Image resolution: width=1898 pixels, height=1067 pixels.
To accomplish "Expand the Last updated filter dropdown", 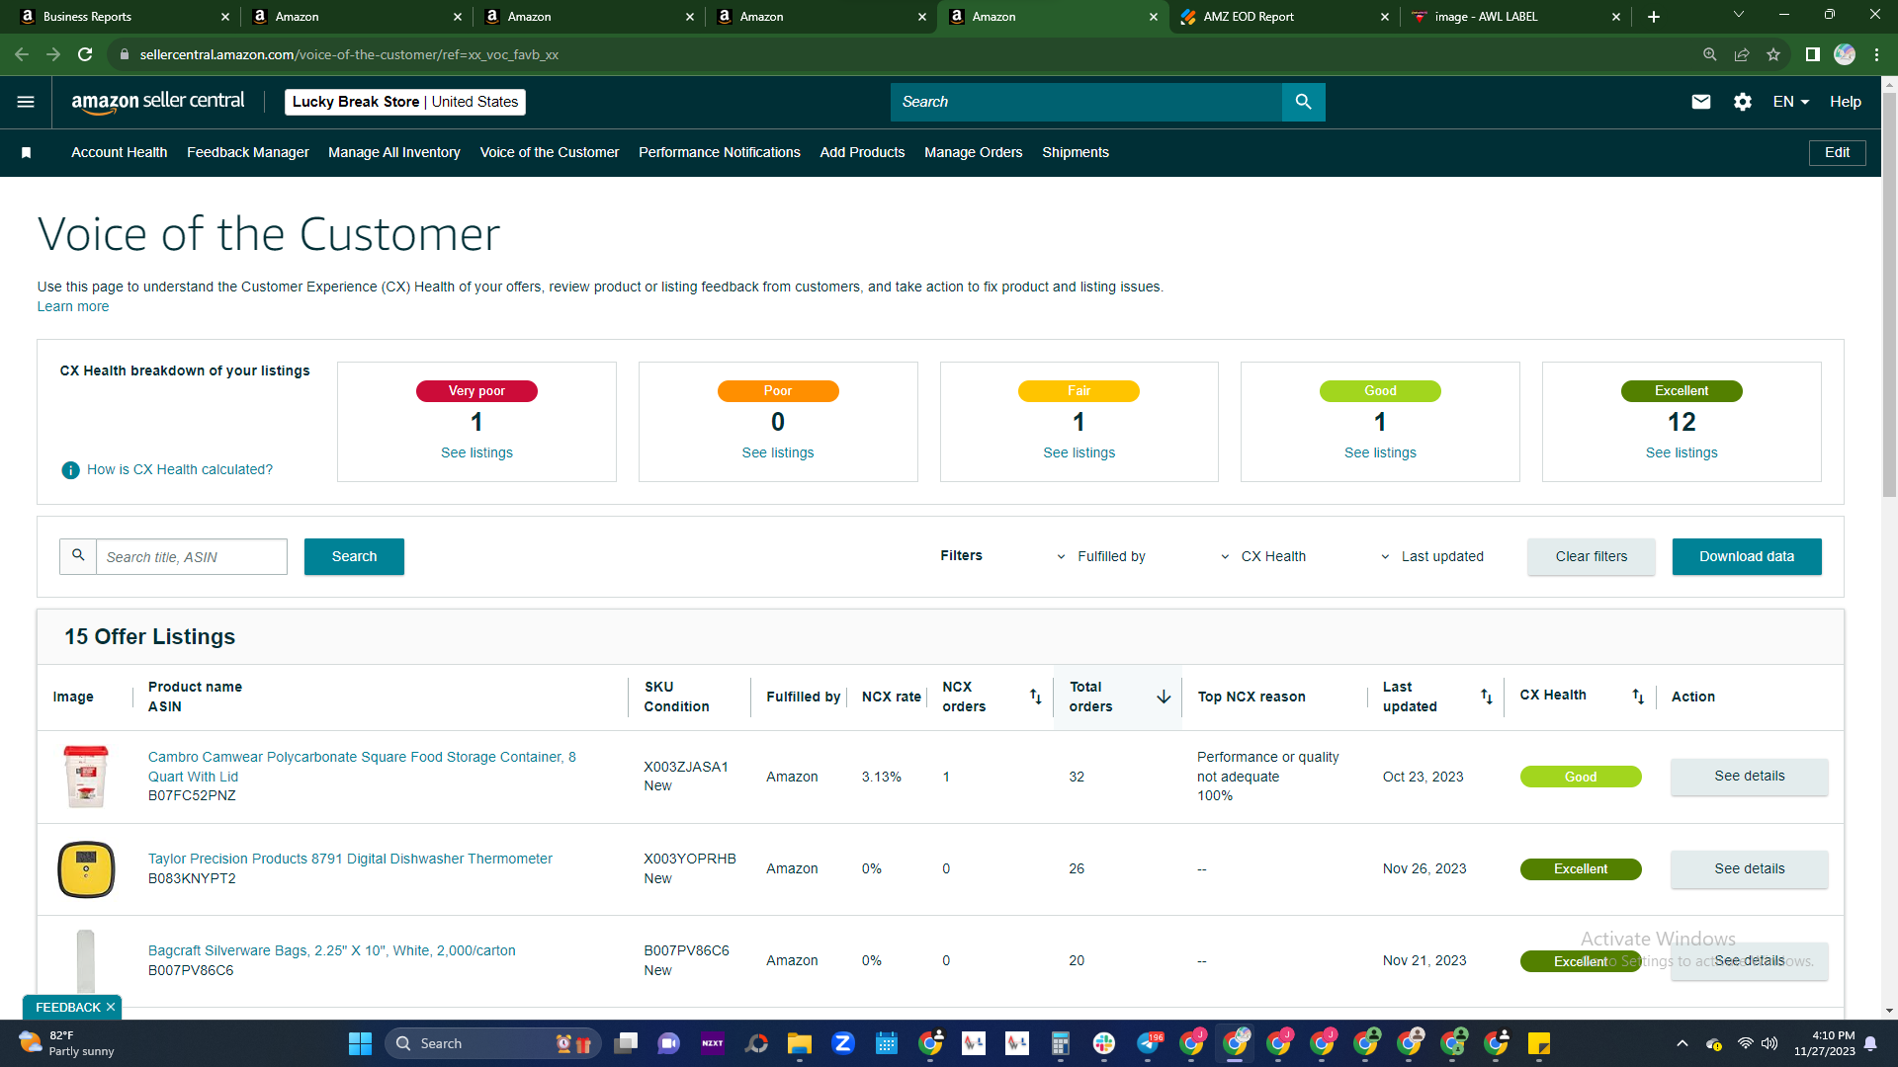I will click(1431, 556).
